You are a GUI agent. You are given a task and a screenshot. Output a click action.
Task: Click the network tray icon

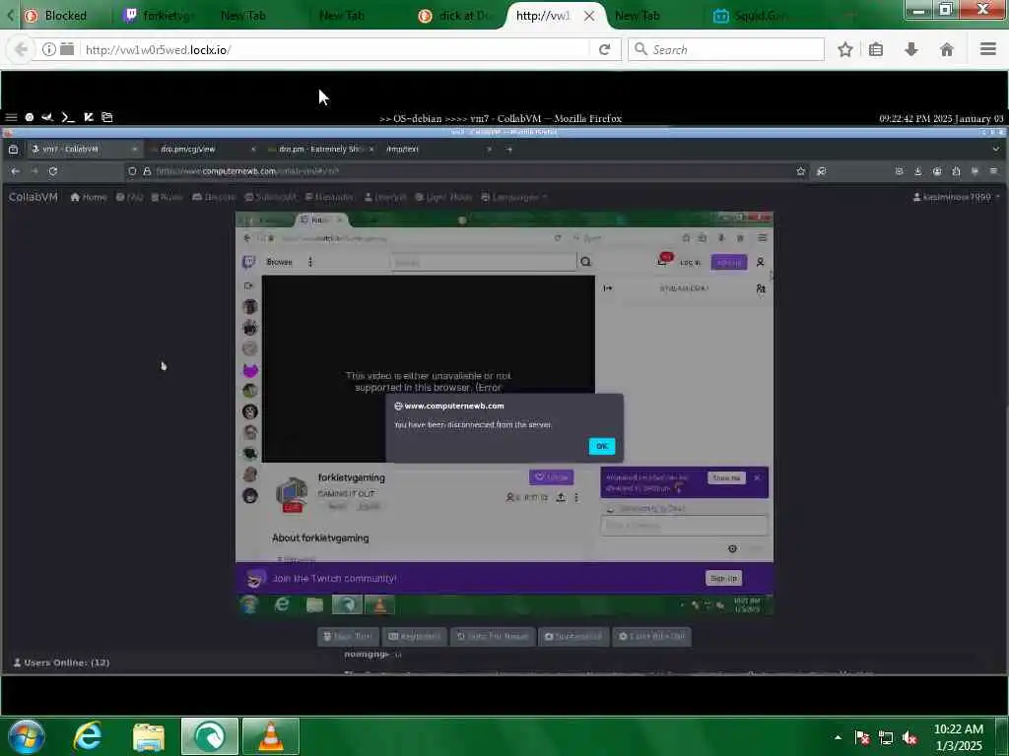tap(886, 737)
